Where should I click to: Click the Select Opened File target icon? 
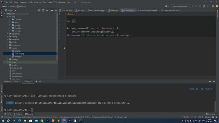point(39,11)
